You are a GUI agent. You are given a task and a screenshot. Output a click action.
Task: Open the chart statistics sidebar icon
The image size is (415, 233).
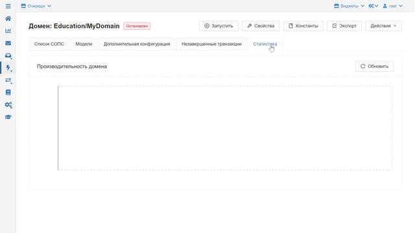(8, 31)
